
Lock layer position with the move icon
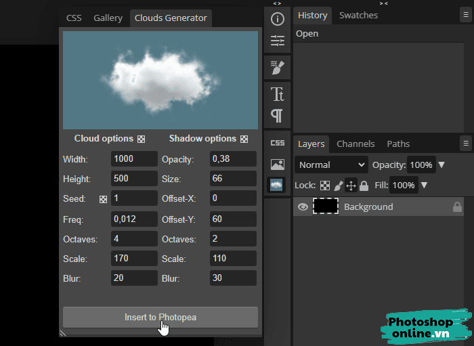pos(351,186)
